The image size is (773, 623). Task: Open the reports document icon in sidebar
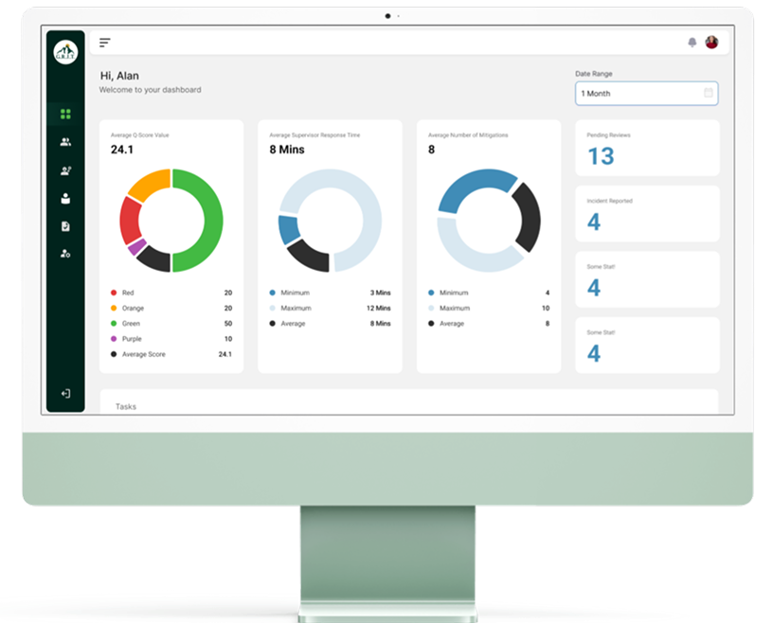(x=66, y=225)
